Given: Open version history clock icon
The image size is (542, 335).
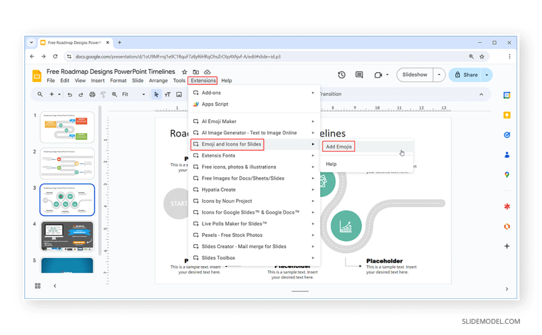Looking at the screenshot, I should point(341,75).
